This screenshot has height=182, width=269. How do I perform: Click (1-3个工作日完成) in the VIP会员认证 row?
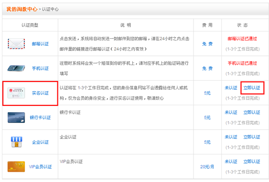click(242, 172)
